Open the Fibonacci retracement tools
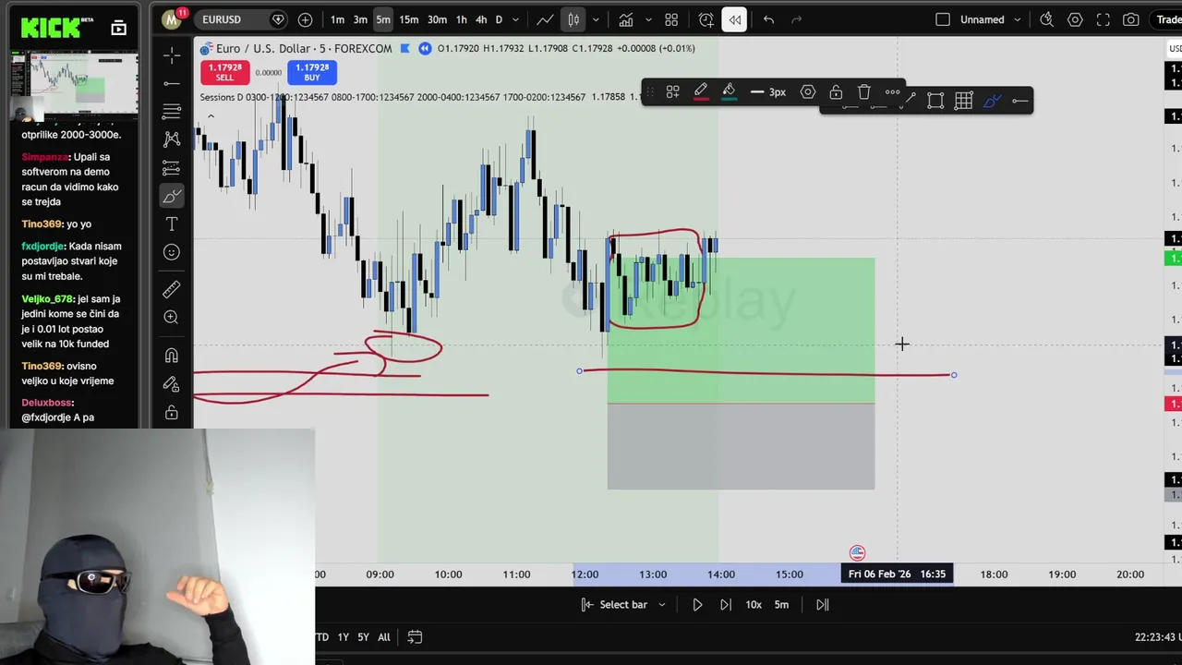Screen dimensions: 1182x665 tap(172, 112)
